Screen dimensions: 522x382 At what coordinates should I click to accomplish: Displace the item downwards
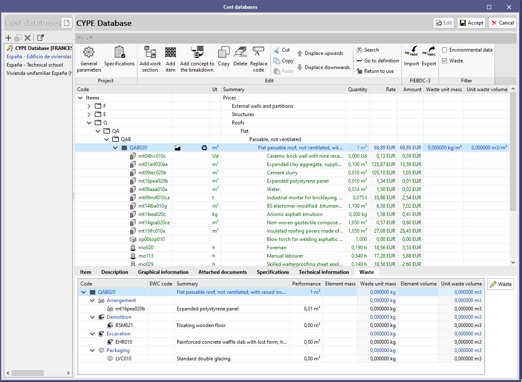[x=323, y=67]
